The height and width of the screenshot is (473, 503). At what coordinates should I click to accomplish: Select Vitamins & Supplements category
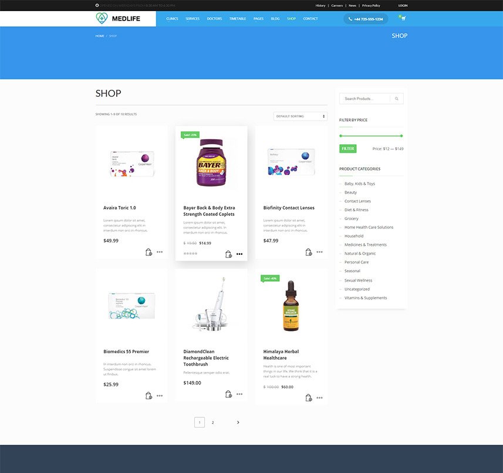[x=366, y=298]
